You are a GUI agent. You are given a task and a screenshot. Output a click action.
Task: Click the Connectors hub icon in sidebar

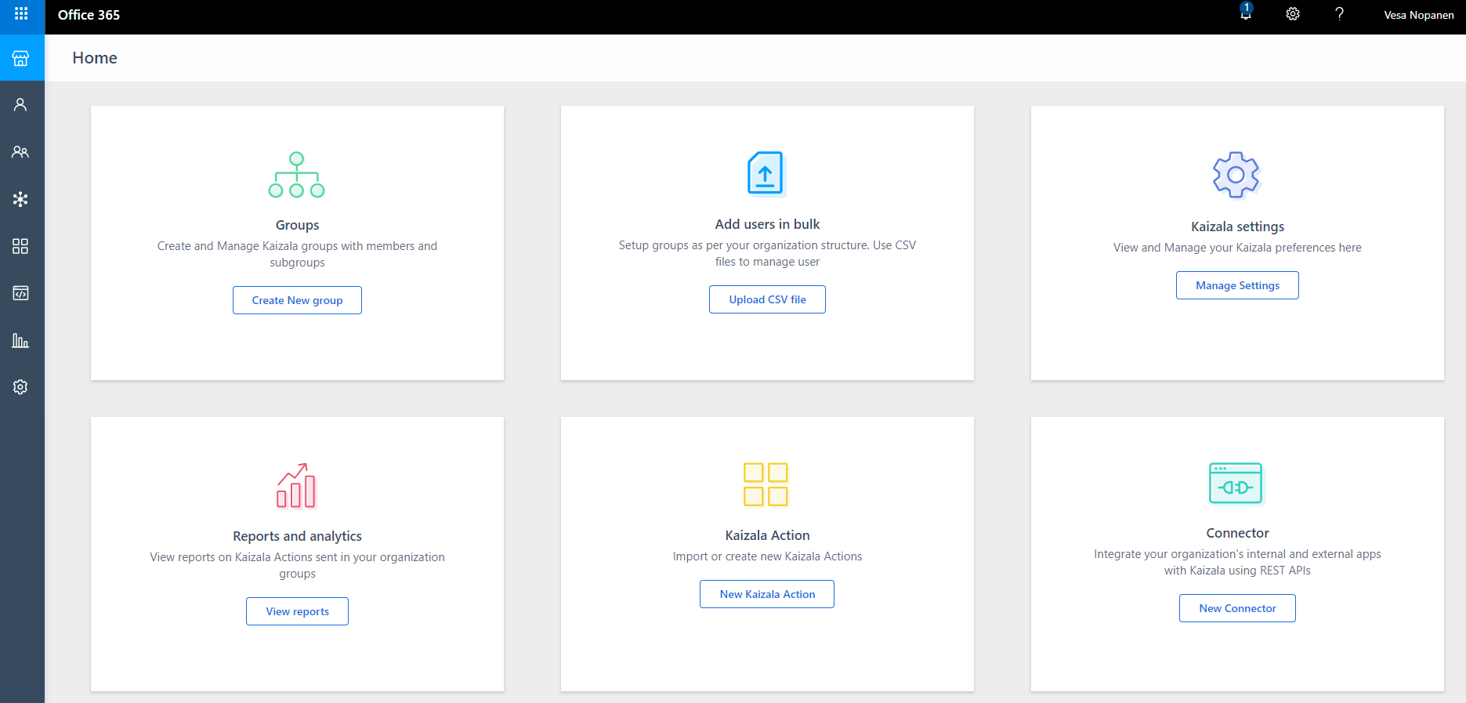pos(21,199)
